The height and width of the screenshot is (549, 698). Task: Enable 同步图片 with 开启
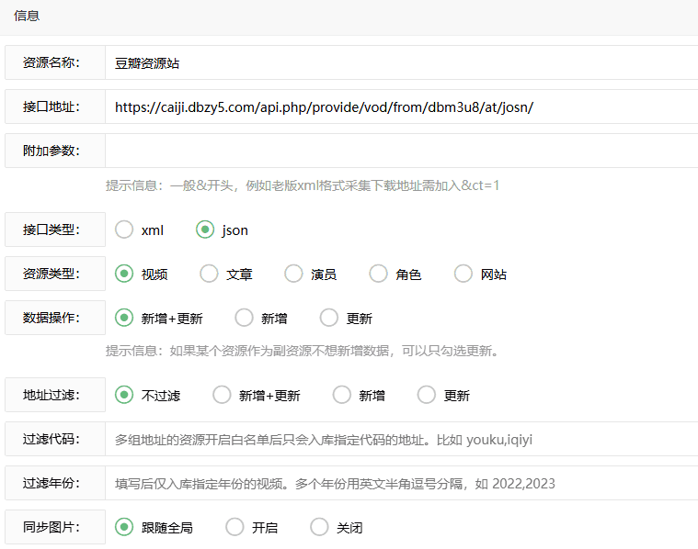[x=235, y=528]
